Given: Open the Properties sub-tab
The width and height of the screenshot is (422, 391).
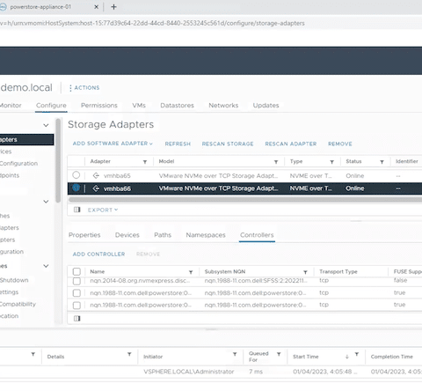Looking at the screenshot, I should pos(84,235).
